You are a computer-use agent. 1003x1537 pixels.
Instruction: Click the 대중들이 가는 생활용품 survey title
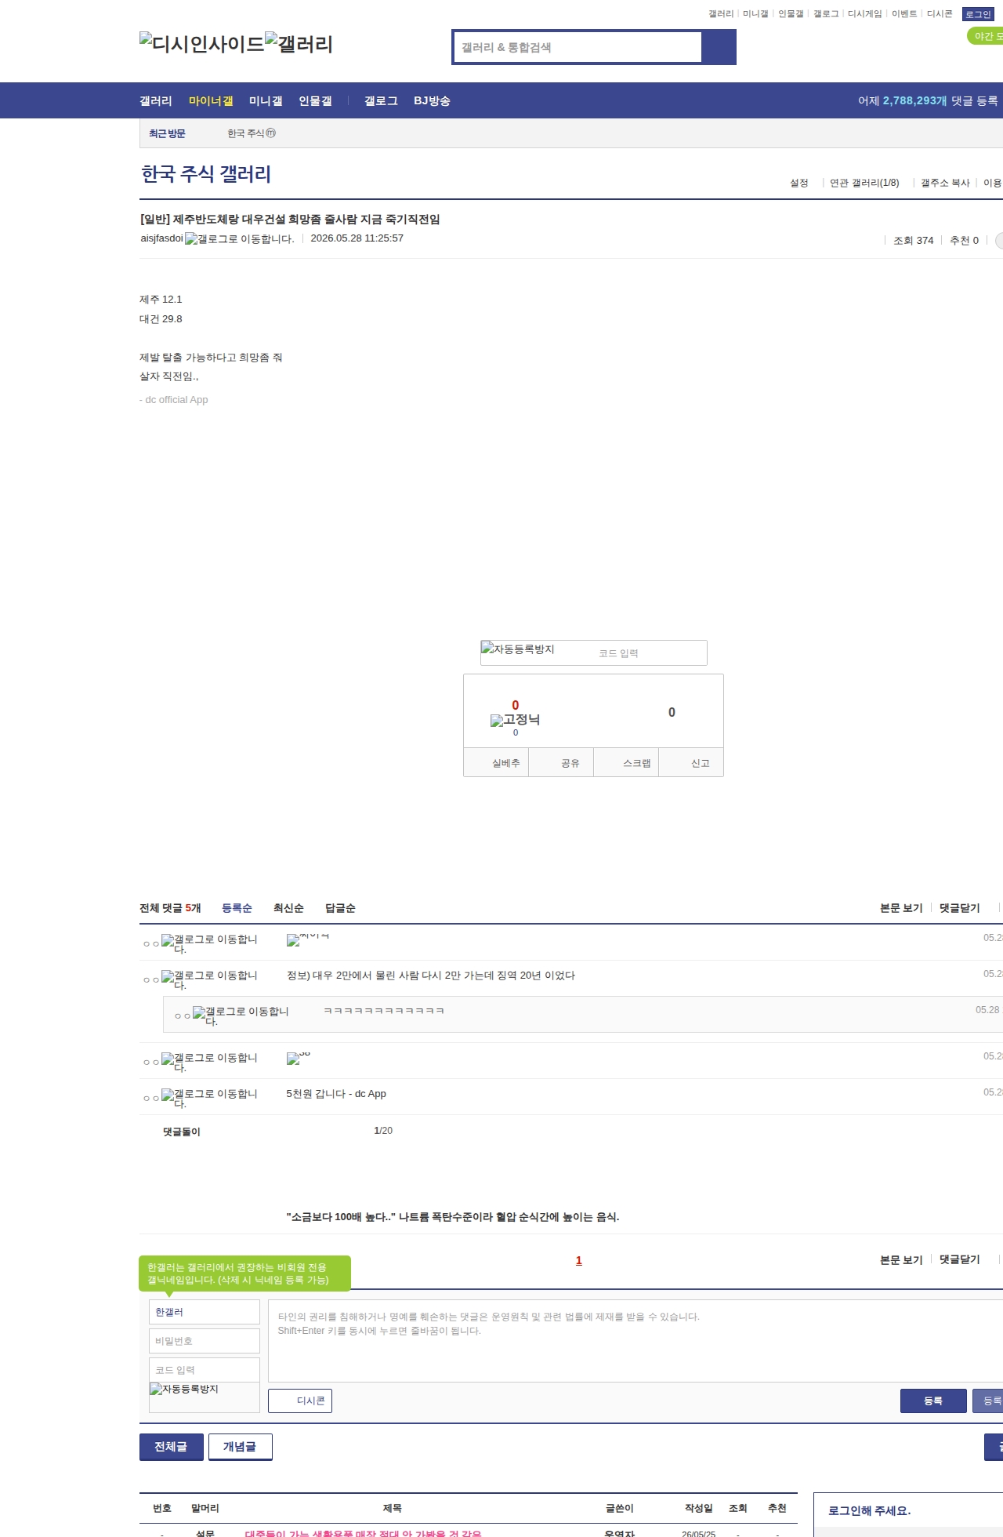(x=364, y=1533)
